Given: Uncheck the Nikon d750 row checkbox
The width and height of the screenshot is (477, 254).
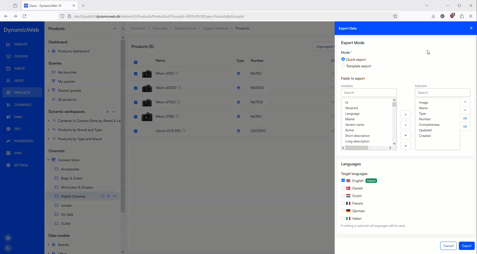Looking at the screenshot, I should point(136,74).
